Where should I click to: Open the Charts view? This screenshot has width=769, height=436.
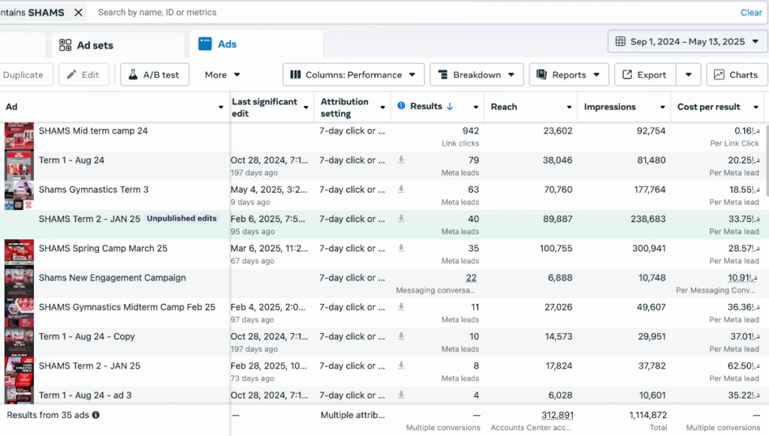[735, 75]
